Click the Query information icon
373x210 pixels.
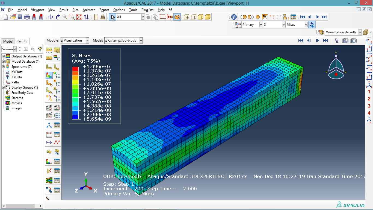(x=234, y=17)
